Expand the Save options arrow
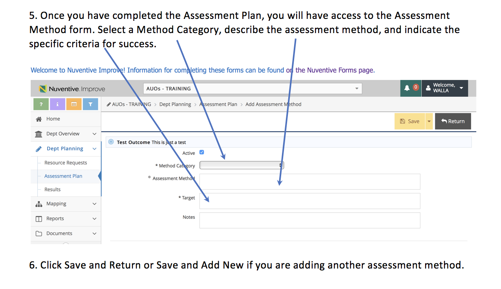This screenshot has height=289, width=501. [x=429, y=121]
